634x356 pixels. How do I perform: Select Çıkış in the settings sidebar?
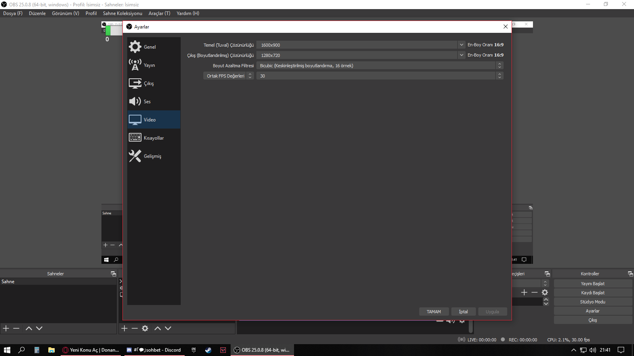(x=154, y=83)
